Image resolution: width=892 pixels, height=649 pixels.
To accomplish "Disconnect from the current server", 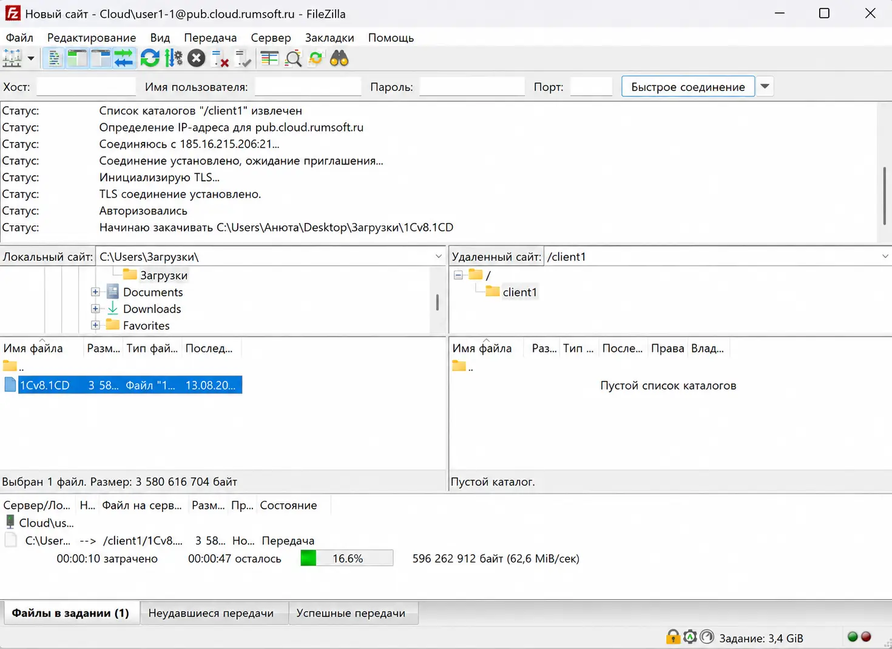I will [x=220, y=58].
